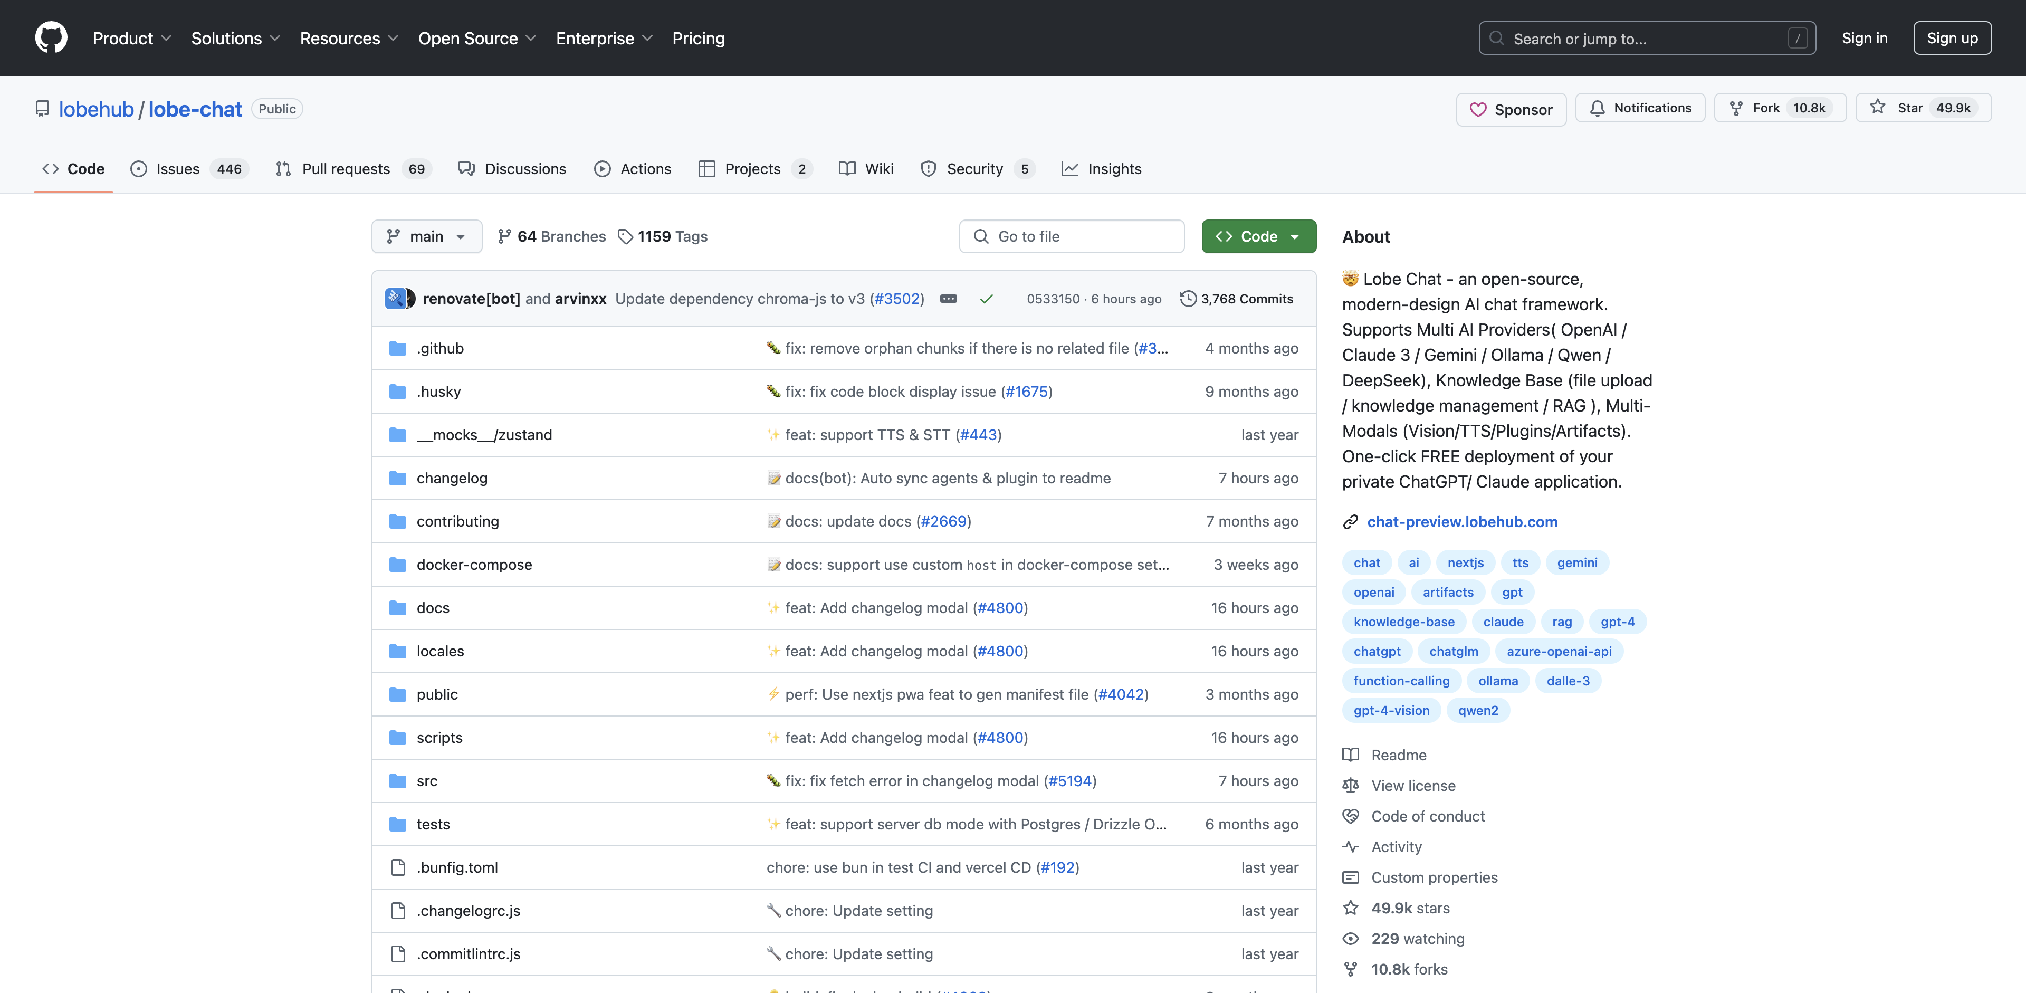The image size is (2026, 993).
Task: Click the Go to file search field
Action: pyautogui.click(x=1071, y=236)
